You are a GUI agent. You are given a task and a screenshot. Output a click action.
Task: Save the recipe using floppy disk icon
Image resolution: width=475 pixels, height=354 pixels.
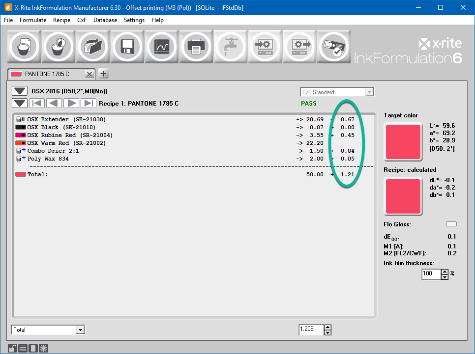(127, 47)
